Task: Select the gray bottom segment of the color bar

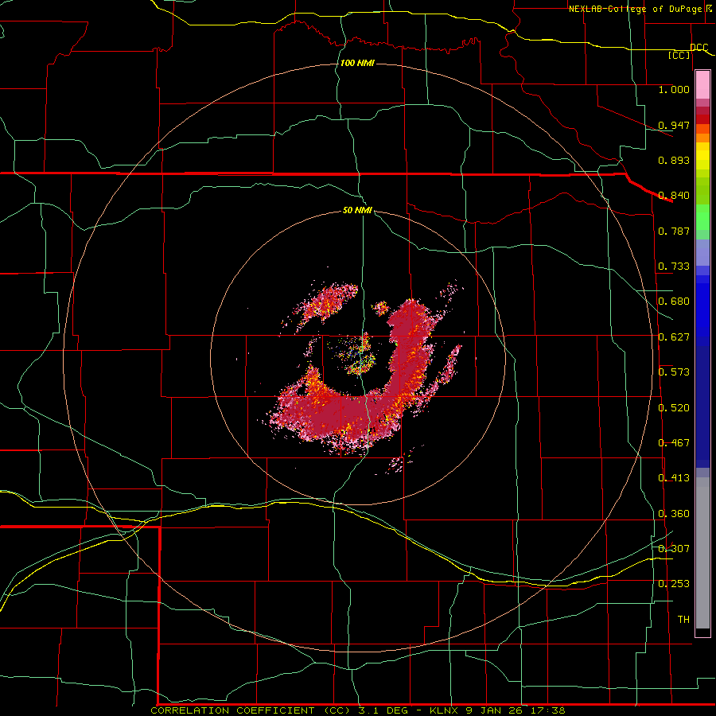Action: [702, 553]
